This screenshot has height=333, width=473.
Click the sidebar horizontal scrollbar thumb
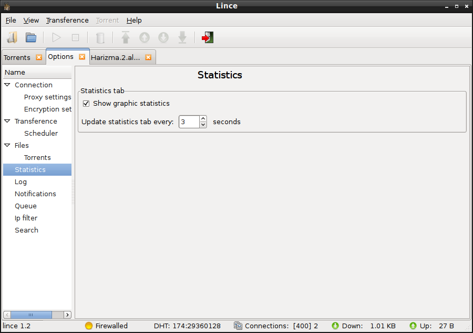click(31, 315)
